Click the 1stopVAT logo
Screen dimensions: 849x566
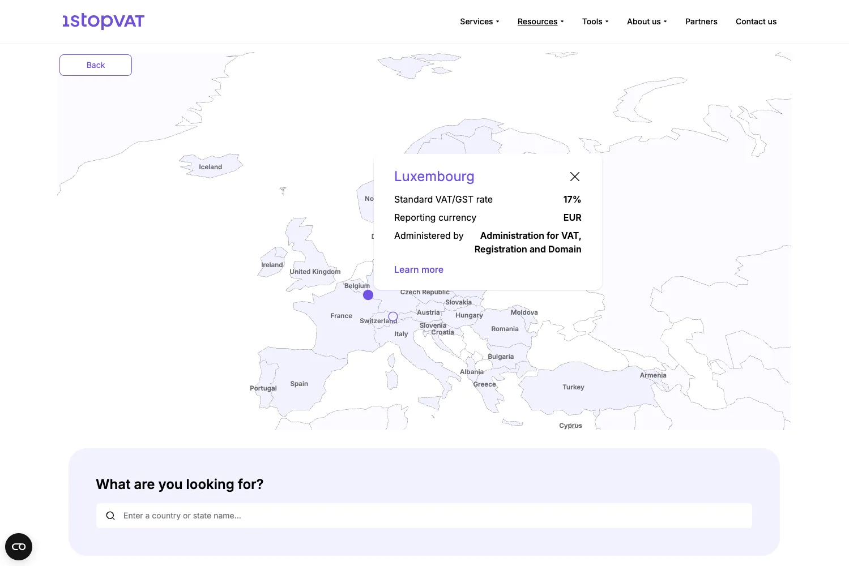pyautogui.click(x=103, y=21)
